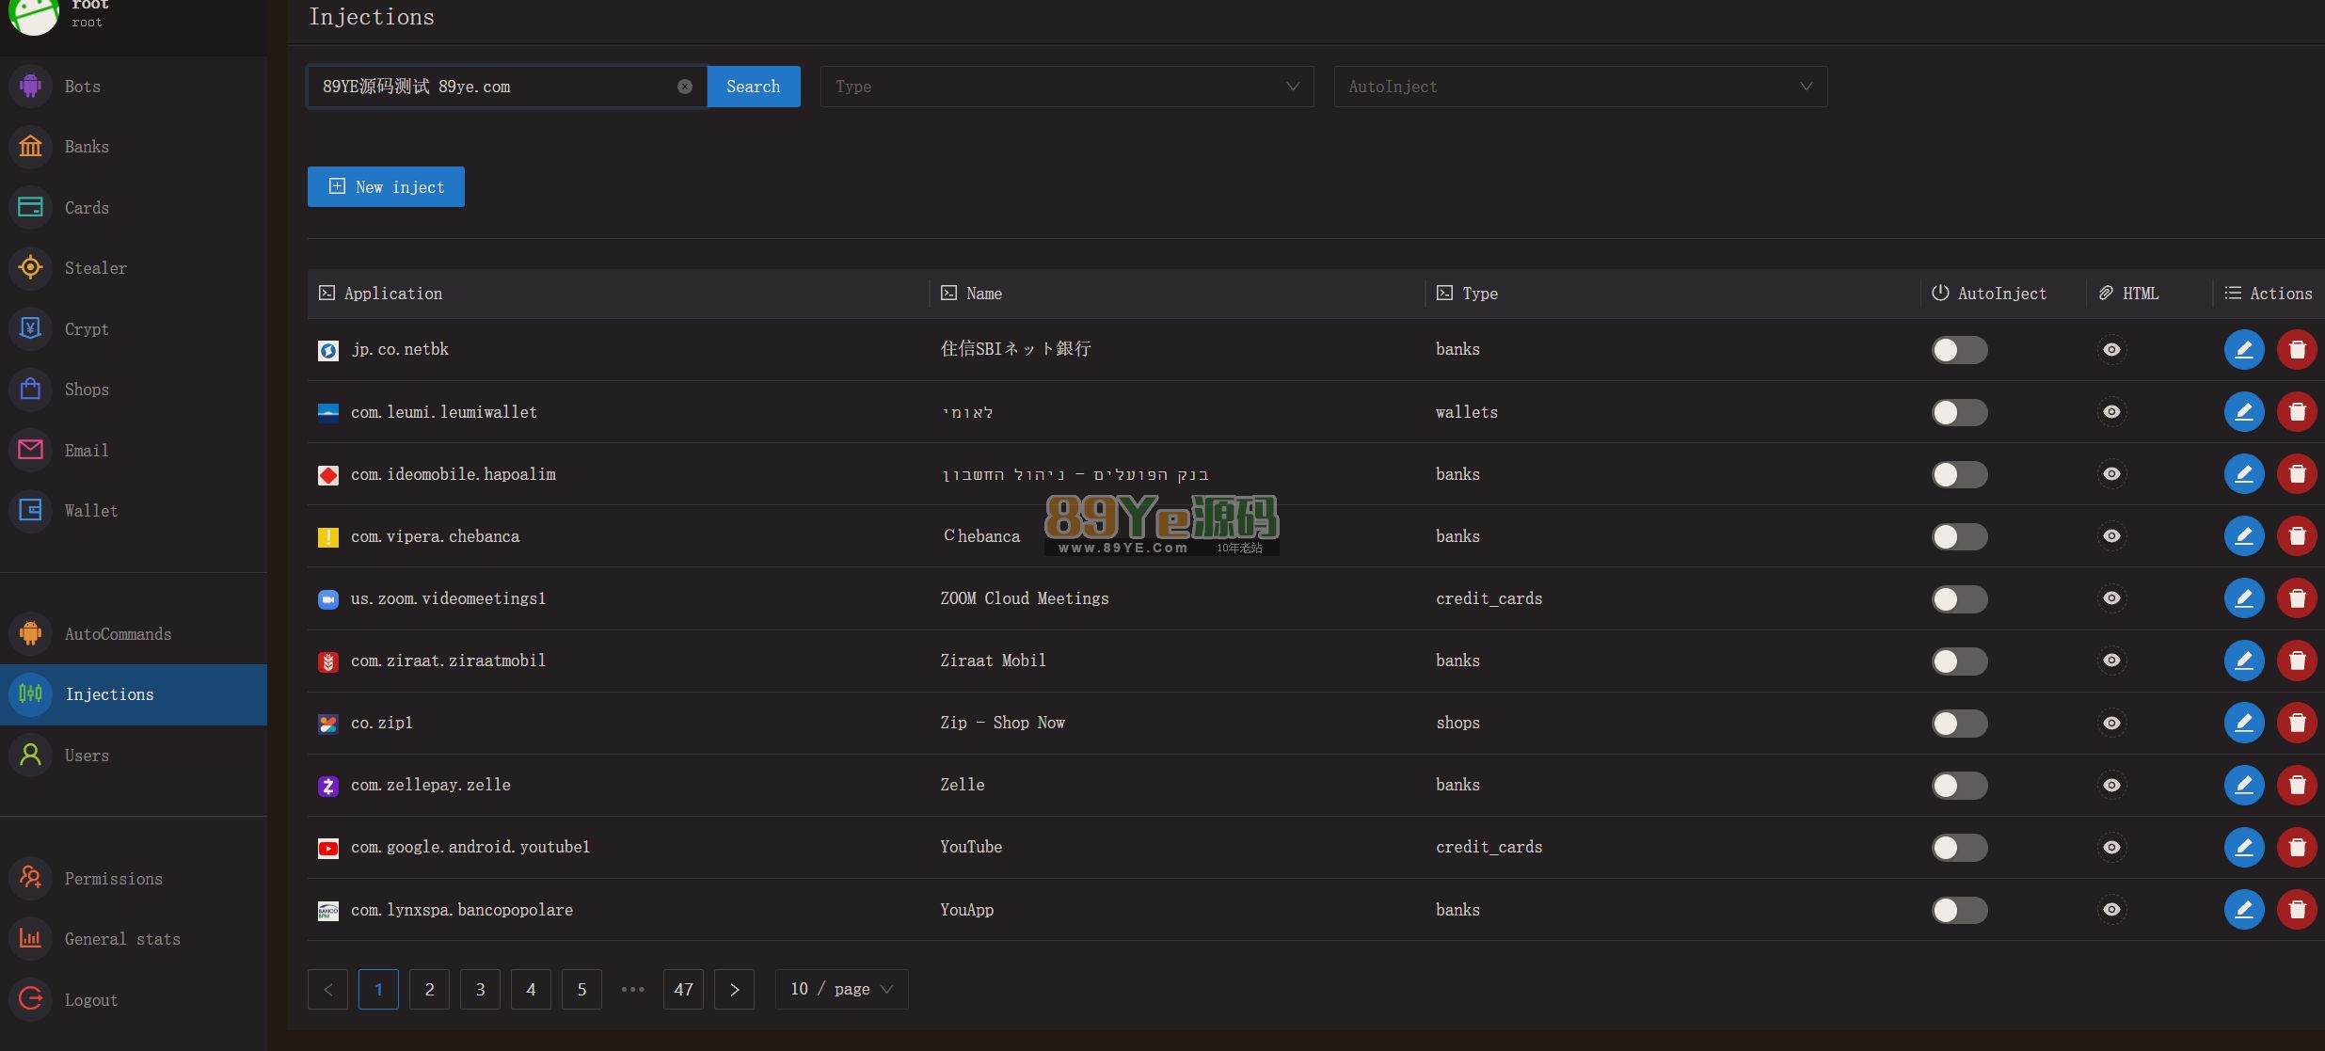Open the Email sidebar icon
The image size is (2325, 1051).
pyautogui.click(x=30, y=450)
